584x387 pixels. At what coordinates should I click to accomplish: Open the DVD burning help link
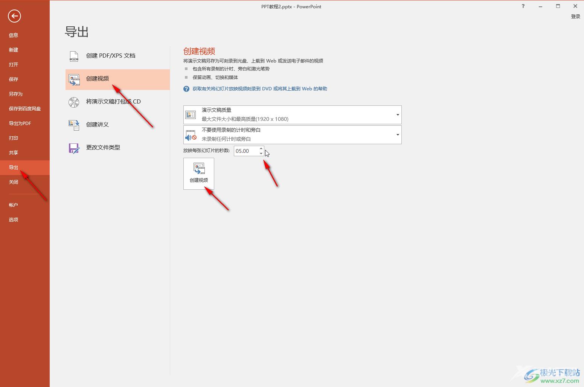[x=260, y=89]
